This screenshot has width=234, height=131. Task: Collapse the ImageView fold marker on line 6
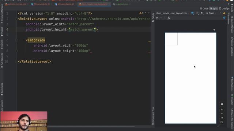coord(16,40)
